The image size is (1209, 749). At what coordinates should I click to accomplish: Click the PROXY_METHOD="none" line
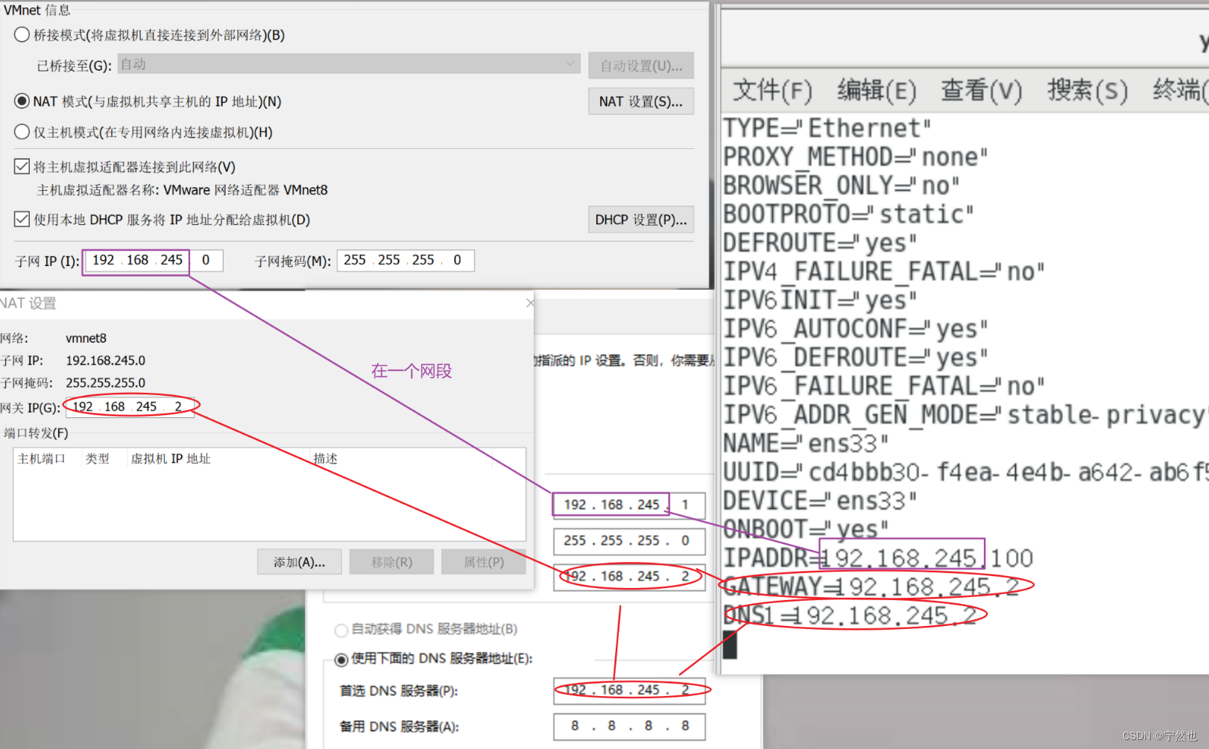[856, 157]
